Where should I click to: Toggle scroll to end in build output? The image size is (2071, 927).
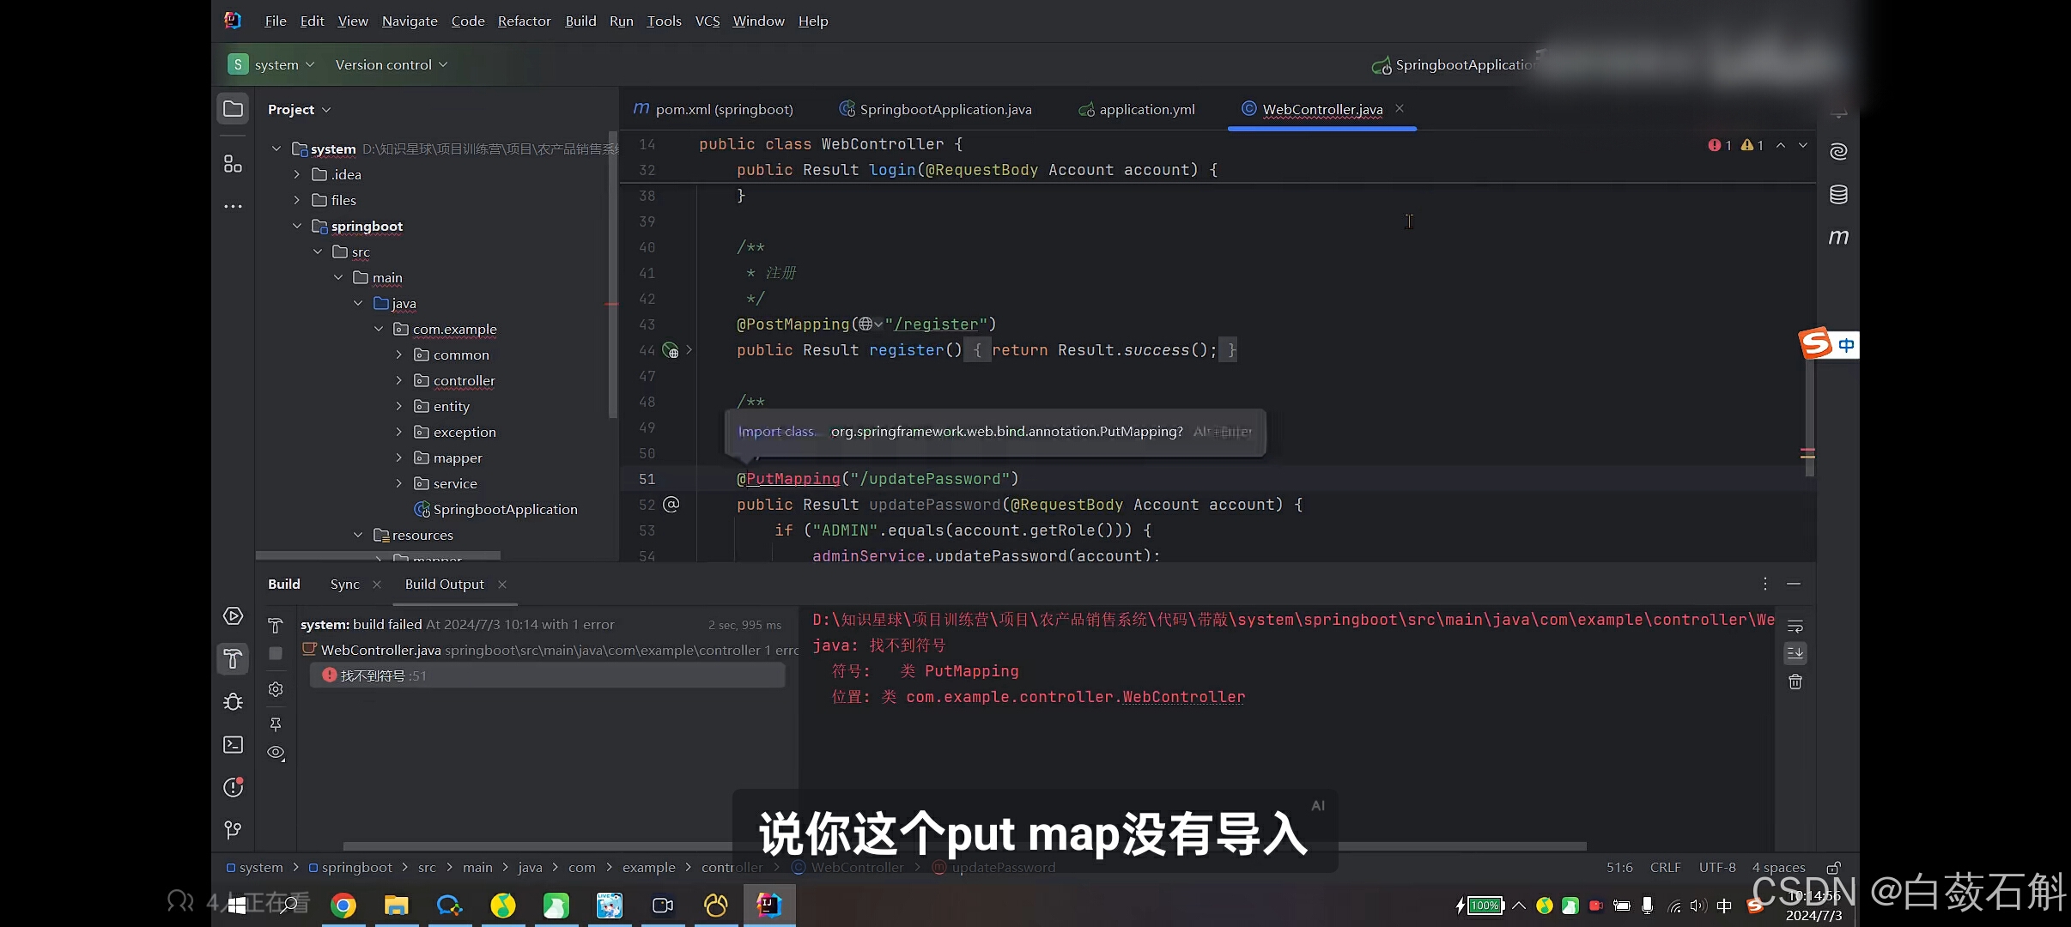coord(1795,654)
